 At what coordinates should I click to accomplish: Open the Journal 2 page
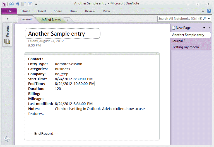tap(191, 41)
